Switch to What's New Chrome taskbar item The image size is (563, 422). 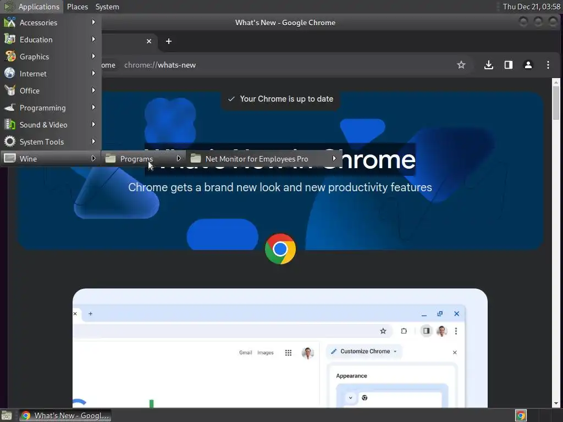(x=65, y=415)
